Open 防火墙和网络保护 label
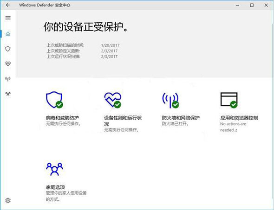The width and height of the screenshot is (274, 210). point(181,118)
